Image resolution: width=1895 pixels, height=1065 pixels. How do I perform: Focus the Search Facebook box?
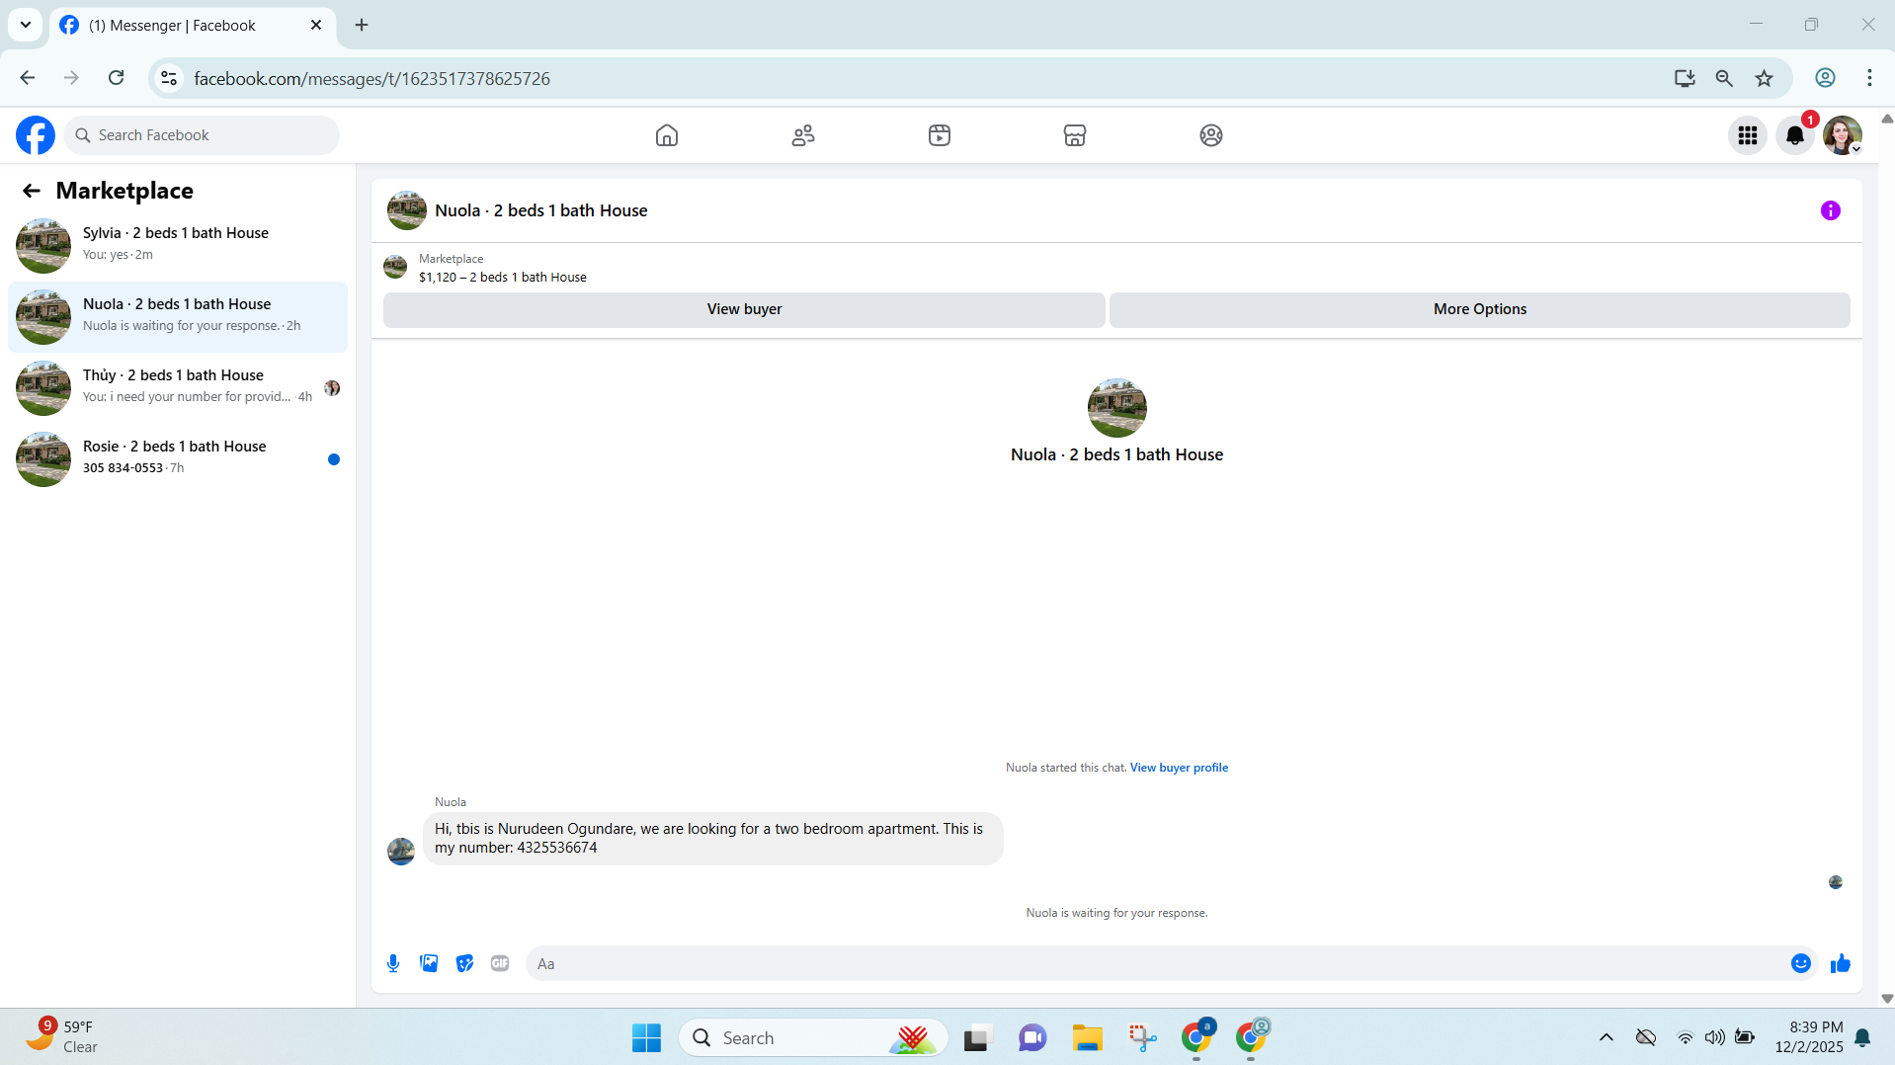tap(202, 135)
